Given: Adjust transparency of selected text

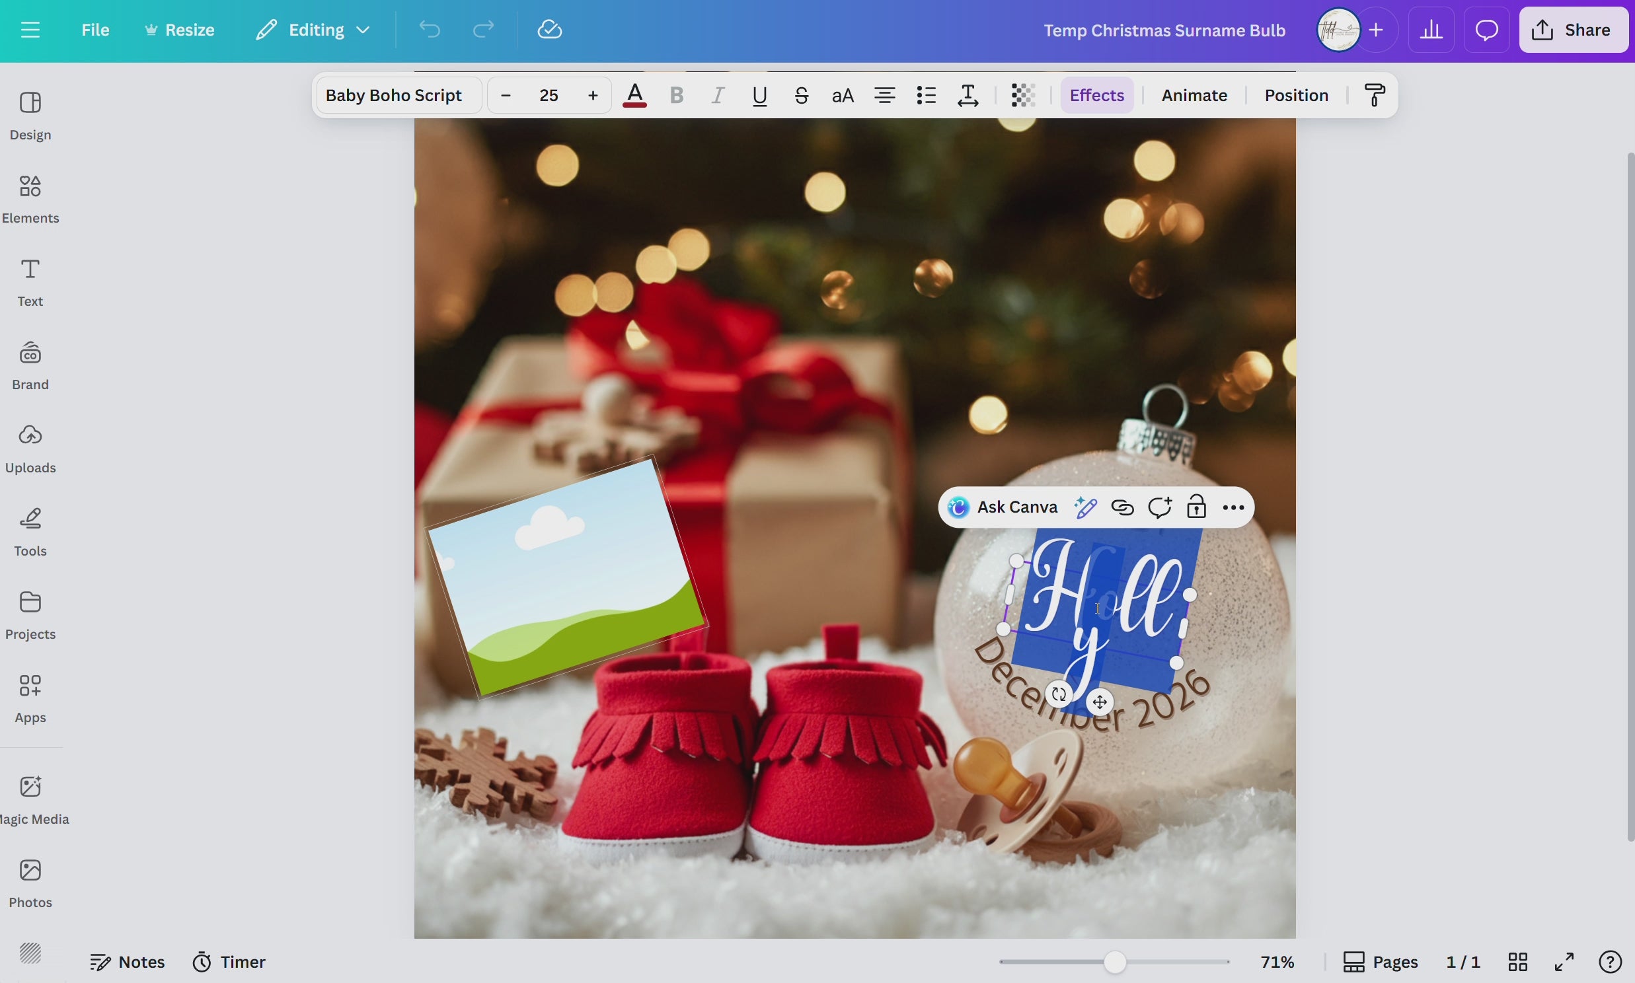Looking at the screenshot, I should 1022,94.
